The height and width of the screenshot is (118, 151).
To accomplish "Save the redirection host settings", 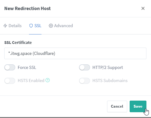I will coord(138,106).
